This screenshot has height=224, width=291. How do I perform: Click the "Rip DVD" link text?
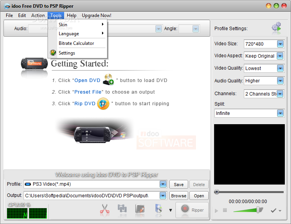pyautogui.click(x=85, y=103)
